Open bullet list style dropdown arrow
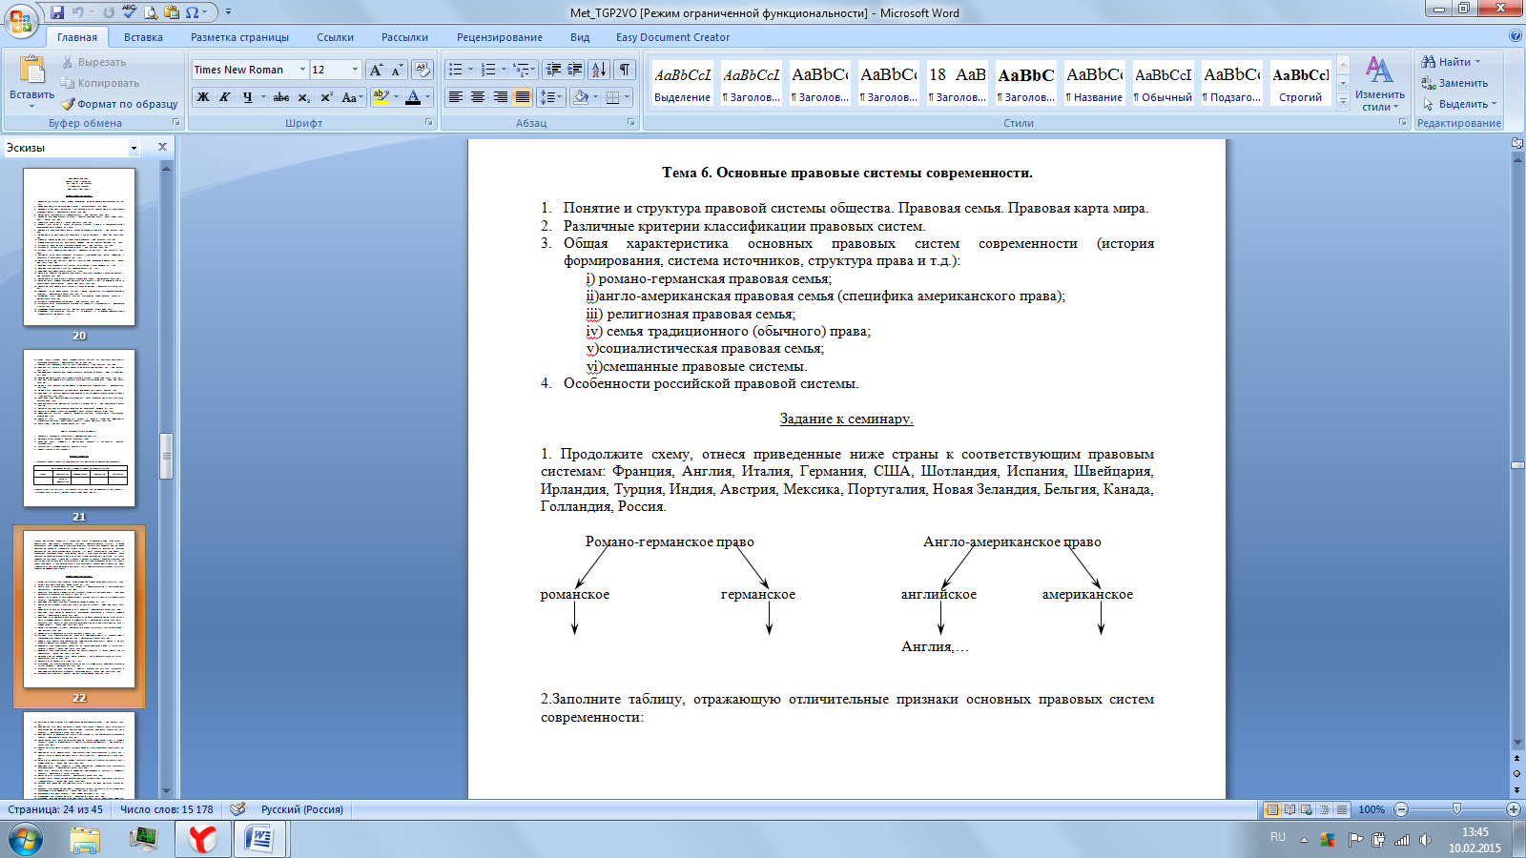Image resolution: width=1526 pixels, height=858 pixels. [x=470, y=70]
